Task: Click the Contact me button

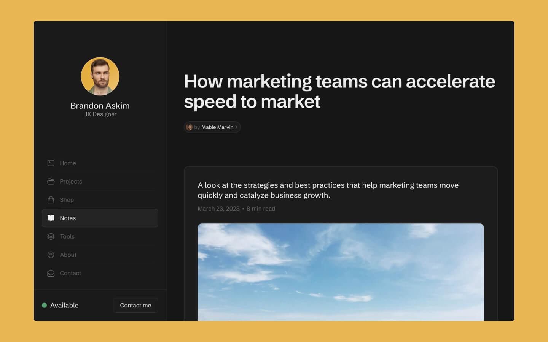Action: click(x=135, y=305)
